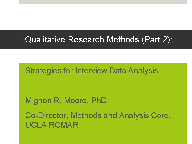This screenshot has height=144, width=192.
Task: Click the slide title 'Qualitative Research Methods (Part 2):'
Action: click(x=99, y=39)
